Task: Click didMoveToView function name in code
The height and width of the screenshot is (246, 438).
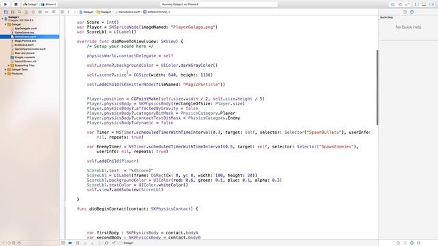Action: 127,41
